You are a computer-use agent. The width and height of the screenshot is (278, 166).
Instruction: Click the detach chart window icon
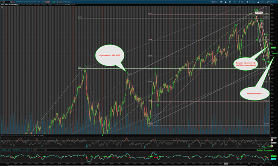(221, 2)
